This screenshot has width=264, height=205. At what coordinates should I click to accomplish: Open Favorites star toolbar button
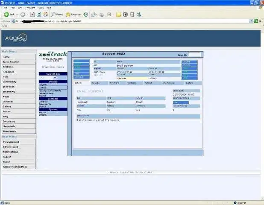coord(73,15)
